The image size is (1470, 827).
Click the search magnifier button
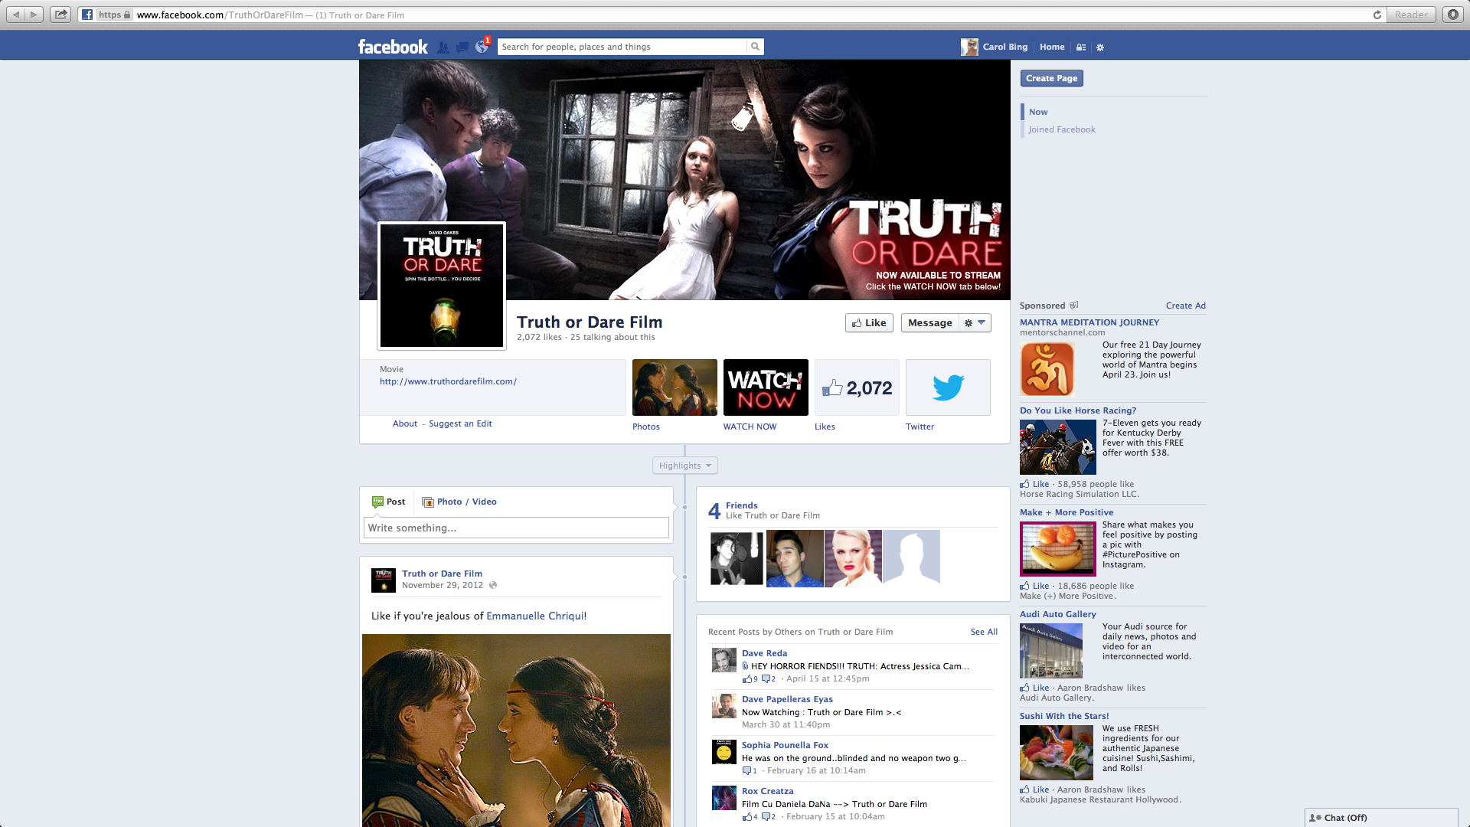pyautogui.click(x=755, y=47)
